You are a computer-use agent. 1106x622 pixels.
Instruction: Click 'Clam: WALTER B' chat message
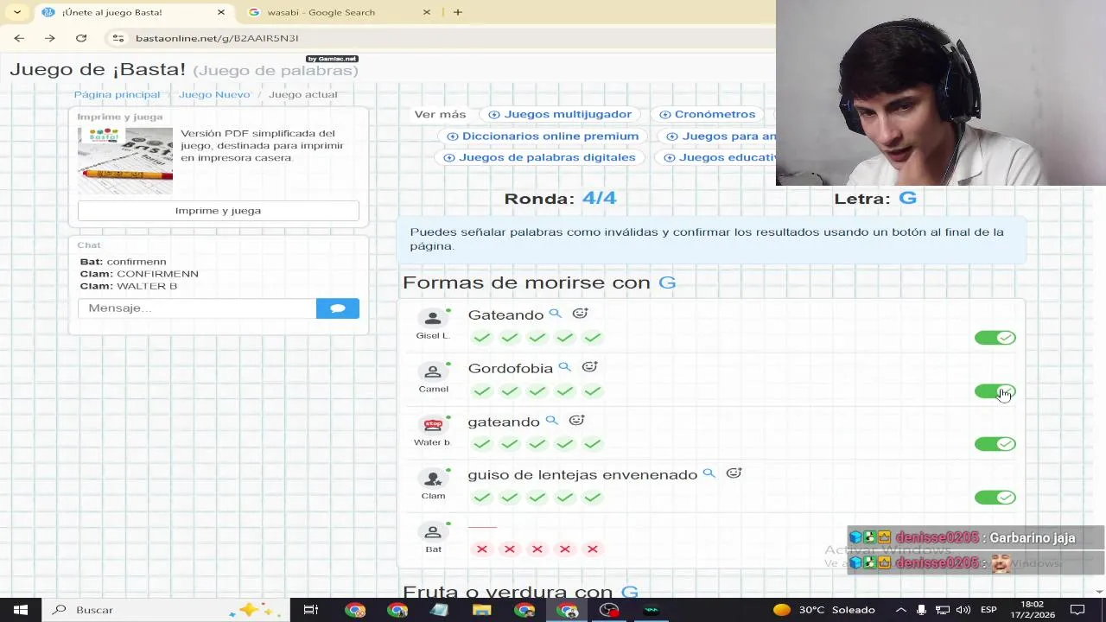coord(128,286)
